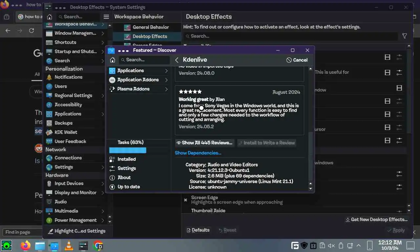Click Highlight Changed Settings button
Screen dimensions: 420x252
point(77,231)
